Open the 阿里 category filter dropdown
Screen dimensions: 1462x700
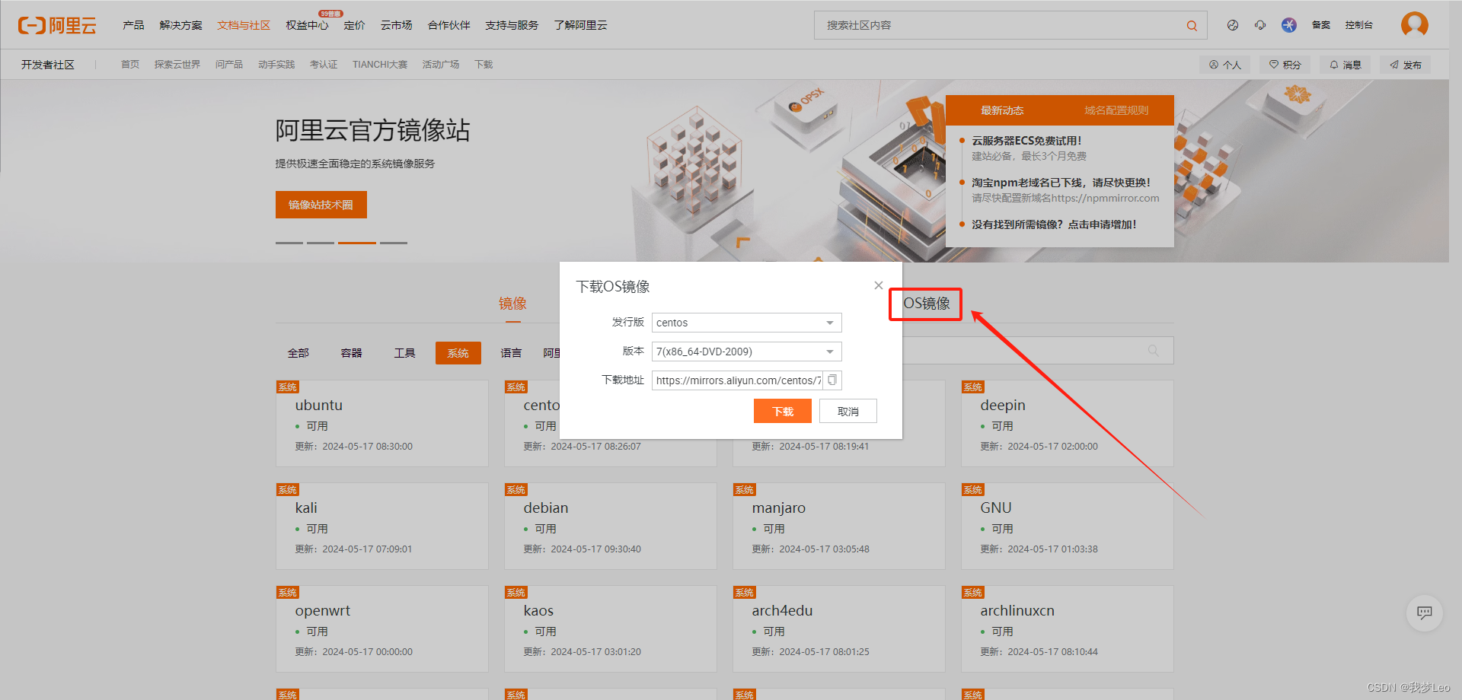[x=554, y=352]
